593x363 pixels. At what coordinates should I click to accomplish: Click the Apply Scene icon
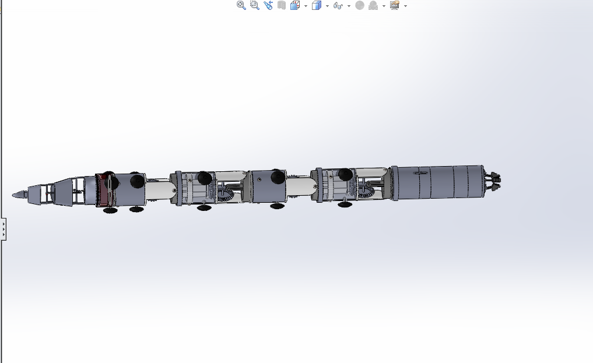[373, 5]
